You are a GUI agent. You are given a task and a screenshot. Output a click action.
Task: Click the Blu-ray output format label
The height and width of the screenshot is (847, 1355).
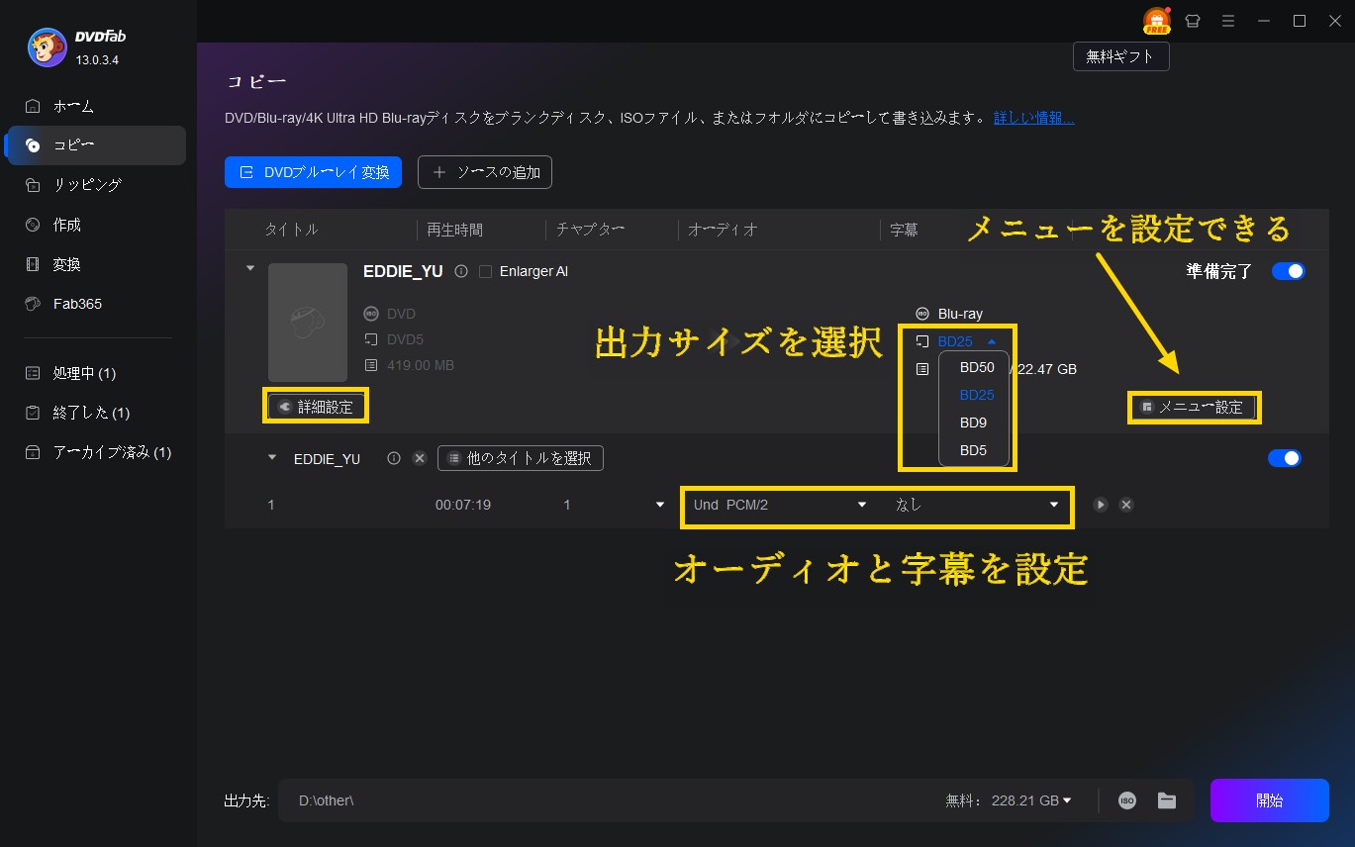tap(960, 314)
